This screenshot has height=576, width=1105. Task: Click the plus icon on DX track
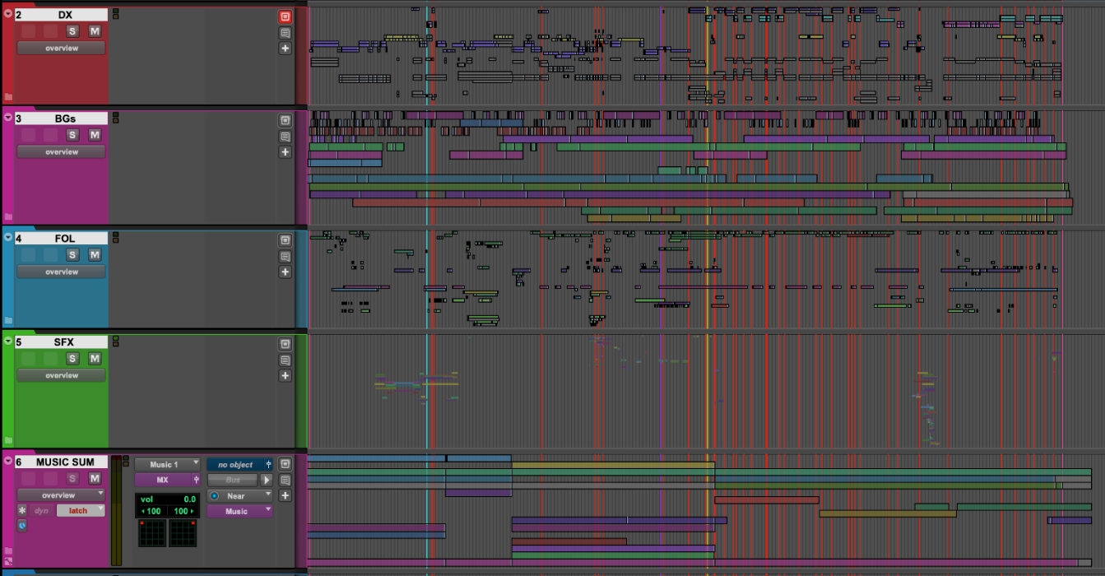point(285,49)
